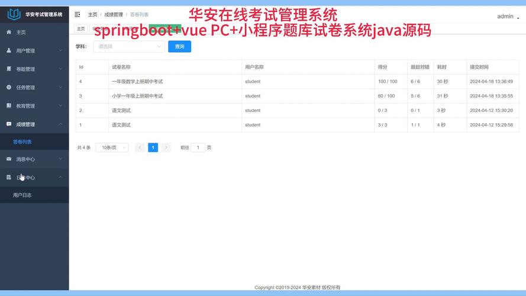Click 语文测试 in row with Id 1
Viewport: 526px width, 296px height.
[121, 125]
